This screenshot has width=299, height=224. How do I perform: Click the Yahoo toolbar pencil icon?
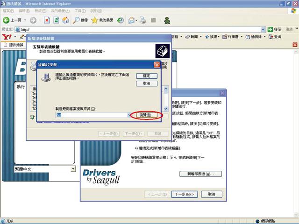coord(22,36)
